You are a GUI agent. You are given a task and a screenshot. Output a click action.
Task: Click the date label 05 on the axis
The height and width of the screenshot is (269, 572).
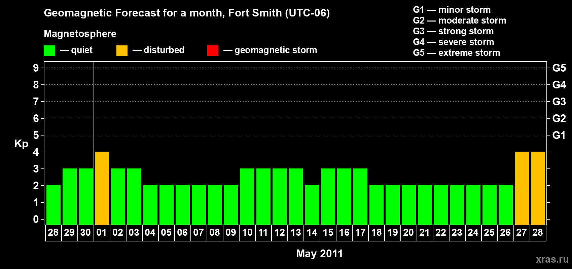(x=166, y=232)
